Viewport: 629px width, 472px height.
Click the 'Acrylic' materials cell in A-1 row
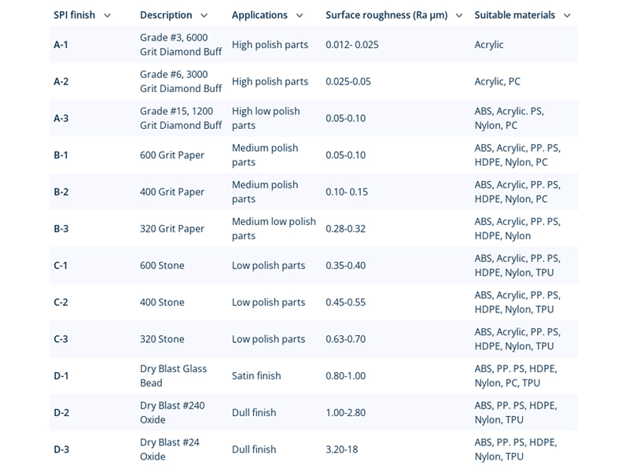(488, 45)
